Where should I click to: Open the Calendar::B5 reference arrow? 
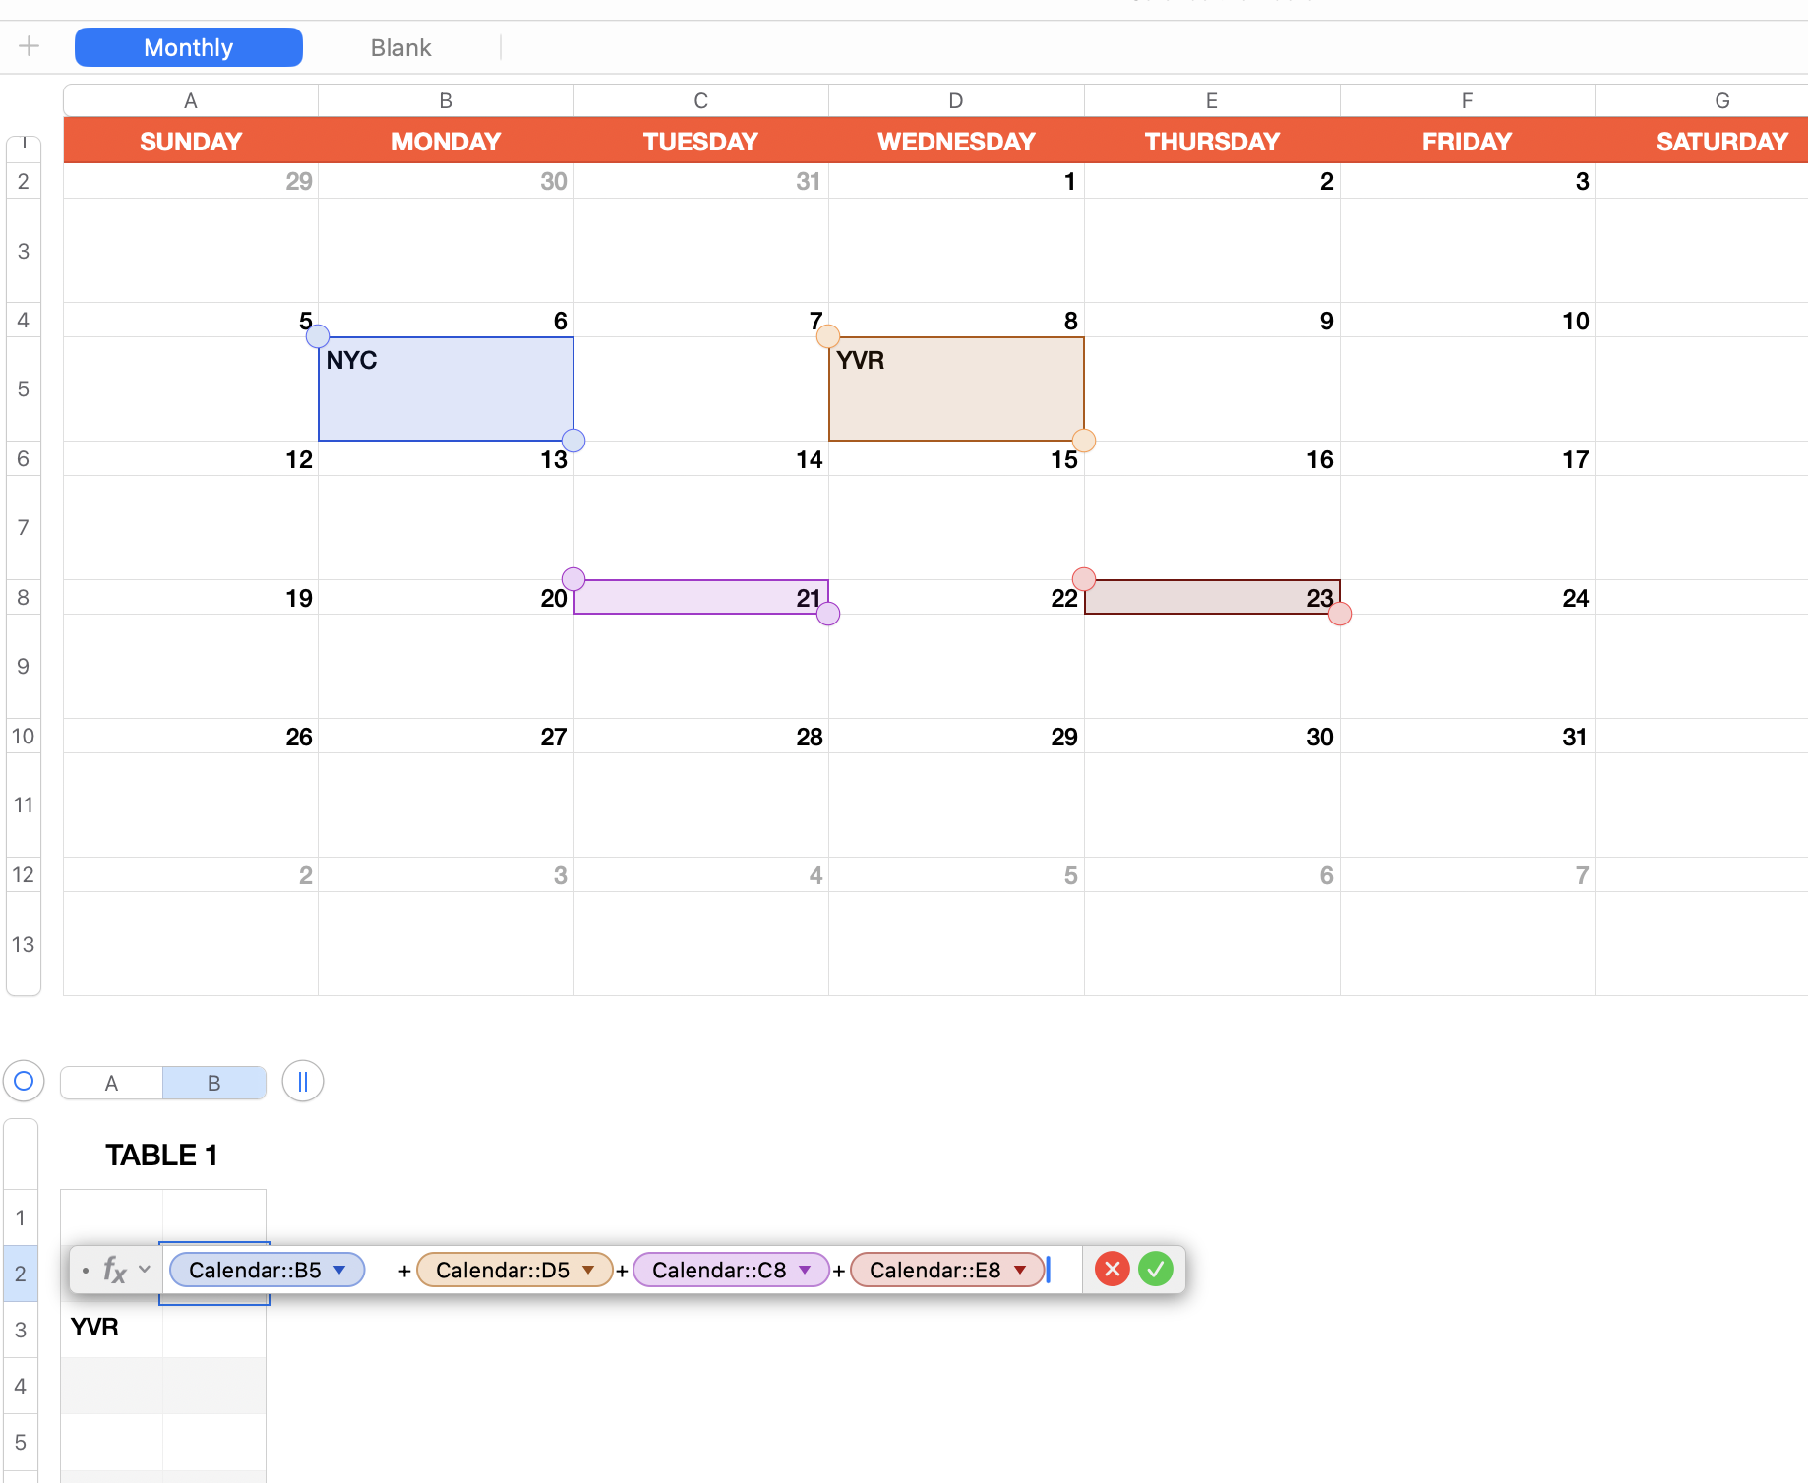coord(340,1270)
